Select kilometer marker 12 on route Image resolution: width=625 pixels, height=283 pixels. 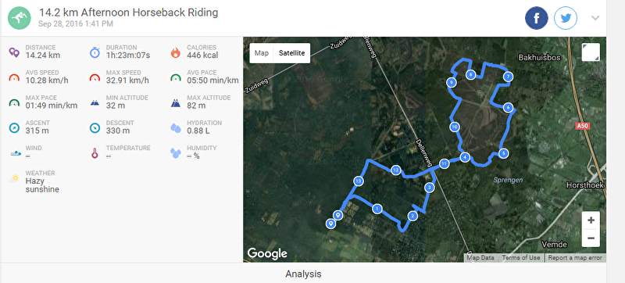point(395,170)
